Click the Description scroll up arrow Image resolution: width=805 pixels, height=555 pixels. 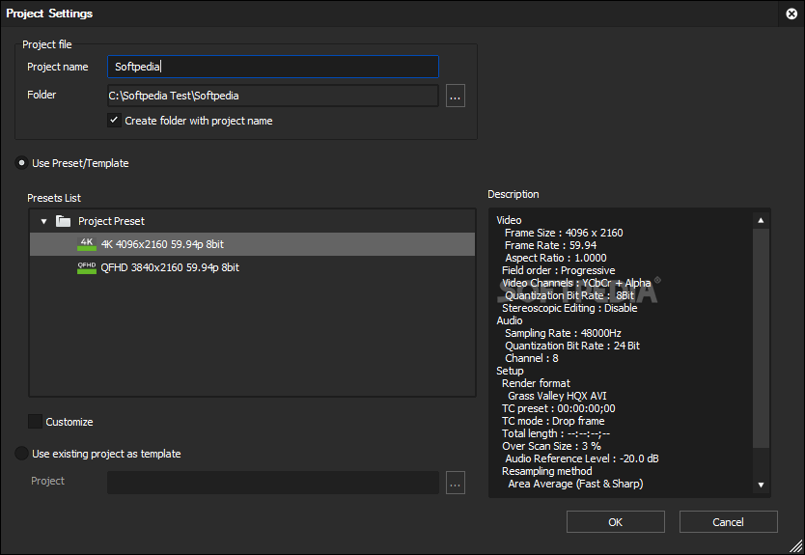point(761,220)
